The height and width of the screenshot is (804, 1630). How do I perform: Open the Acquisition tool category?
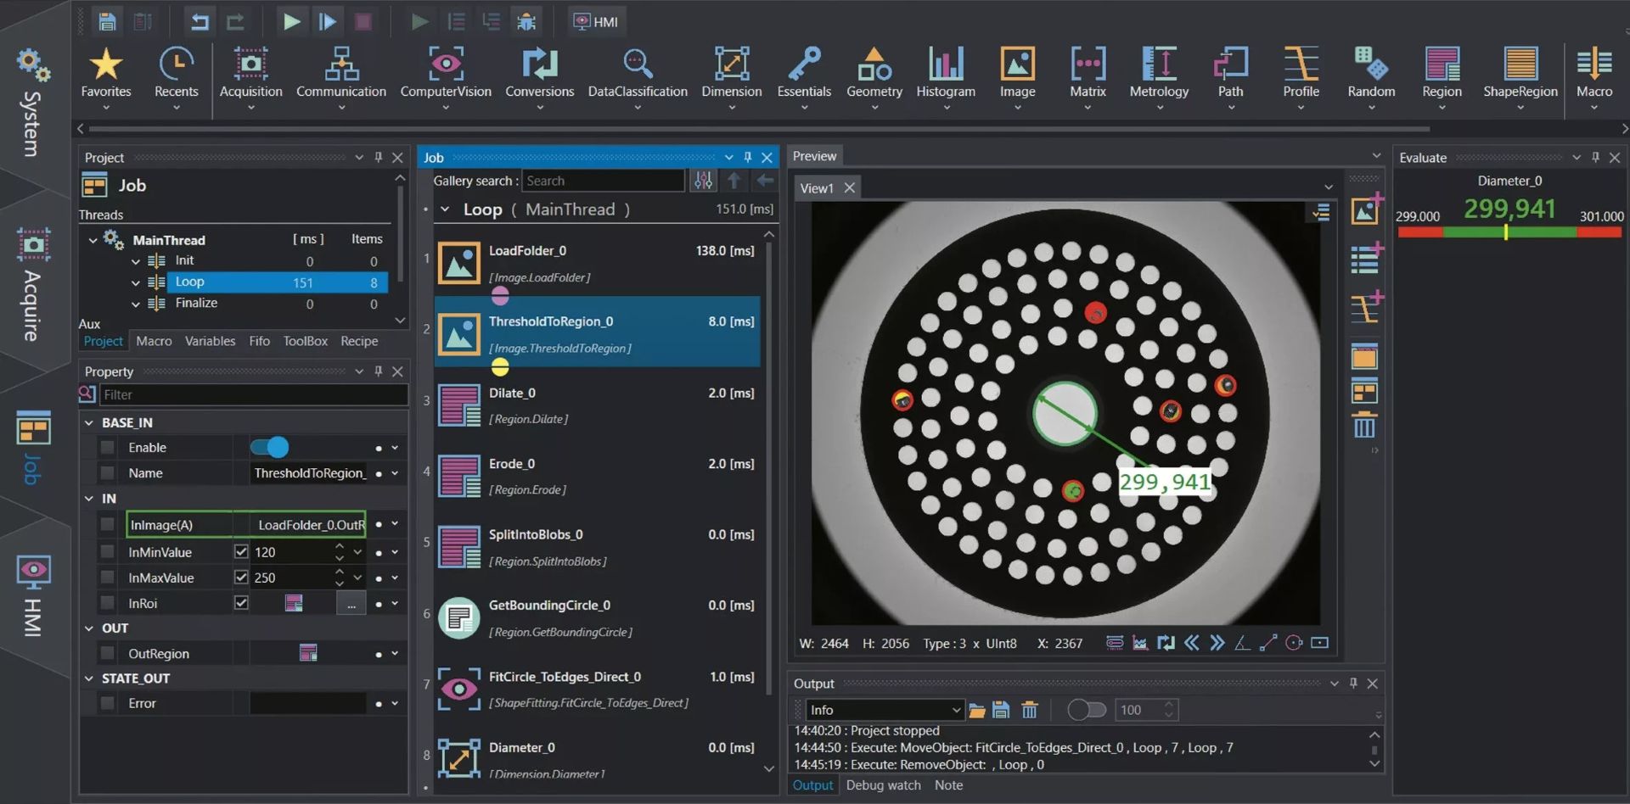(250, 74)
